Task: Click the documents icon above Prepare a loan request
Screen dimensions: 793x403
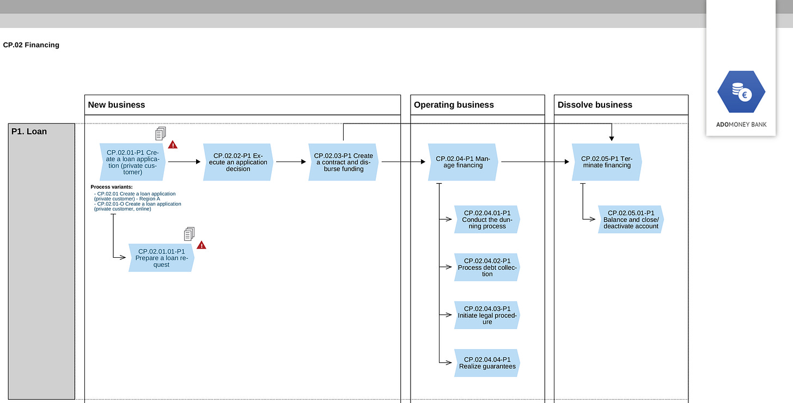Action: pos(189,234)
